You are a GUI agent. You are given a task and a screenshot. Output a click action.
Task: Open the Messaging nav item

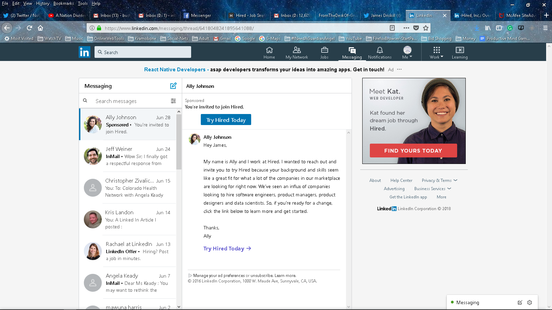click(x=352, y=53)
